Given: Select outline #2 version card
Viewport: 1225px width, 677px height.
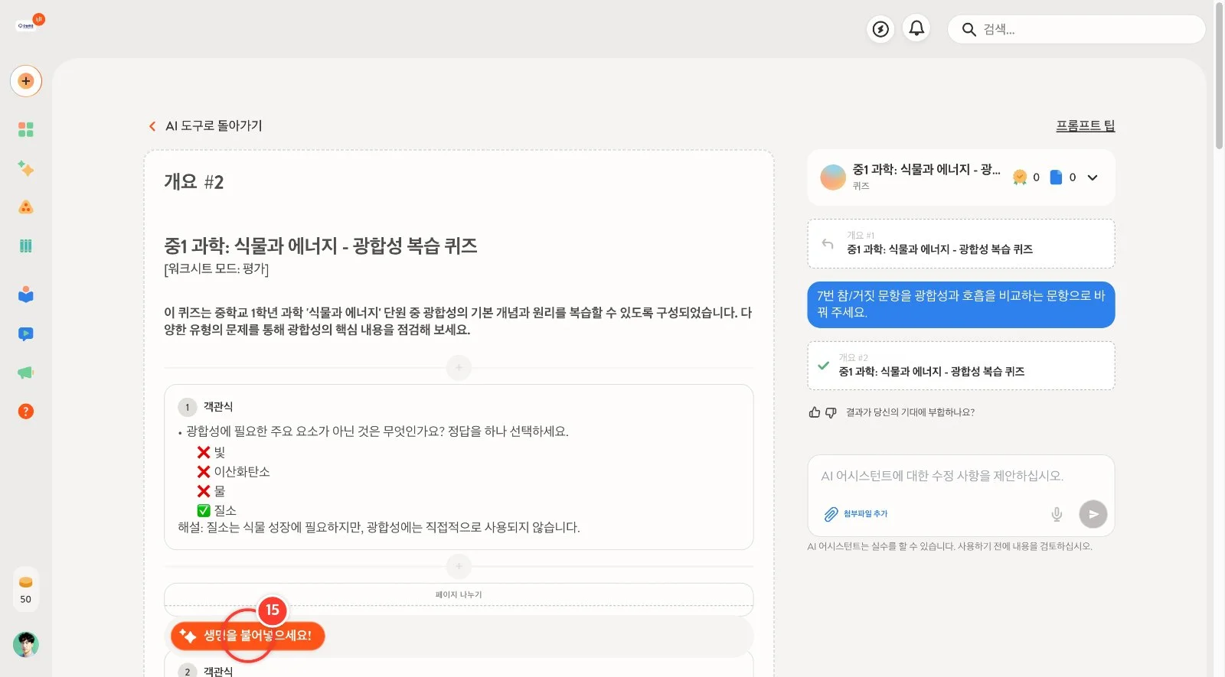Looking at the screenshot, I should click(961, 366).
